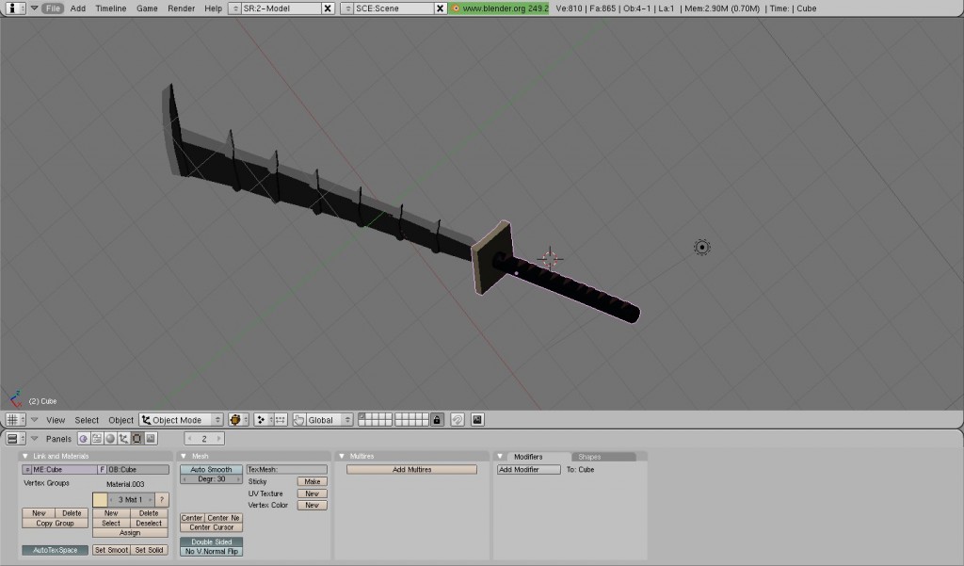
Task: Select the Shading panel icon
Action: [109, 438]
